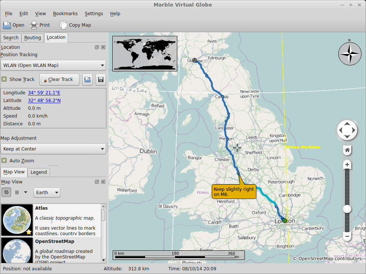Select the Atlas map theme thumbnail
The height and width of the screenshot is (274, 366).
tap(17, 220)
